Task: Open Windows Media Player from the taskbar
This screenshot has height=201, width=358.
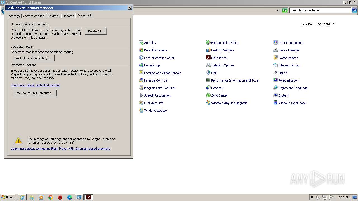Action: pos(41,197)
